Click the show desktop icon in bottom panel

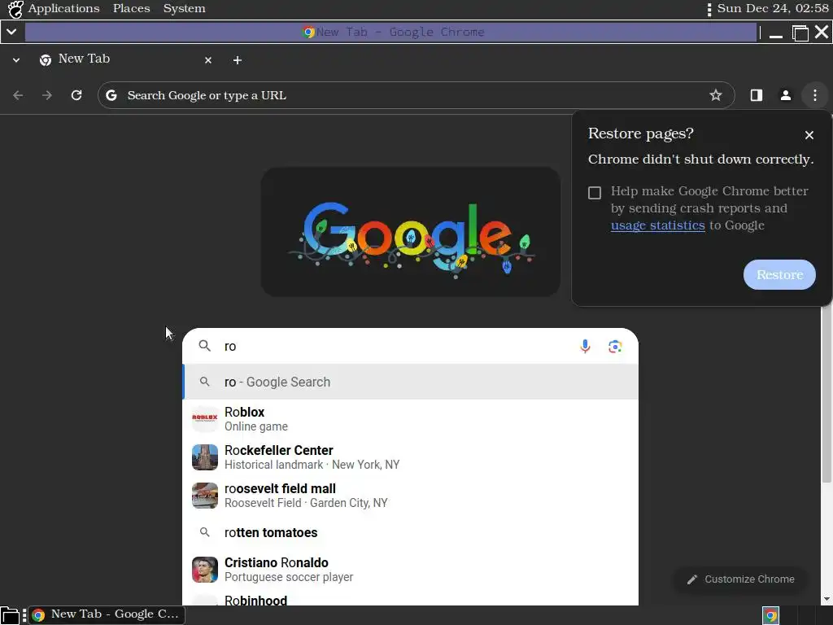(10, 615)
